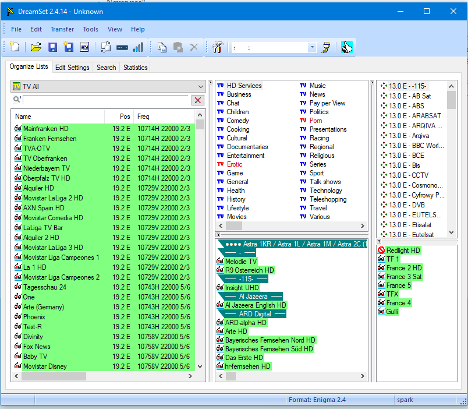Image resolution: width=468 pixels, height=409 pixels.
Task: Click Save As floppy with star icon
Action: pos(68,47)
